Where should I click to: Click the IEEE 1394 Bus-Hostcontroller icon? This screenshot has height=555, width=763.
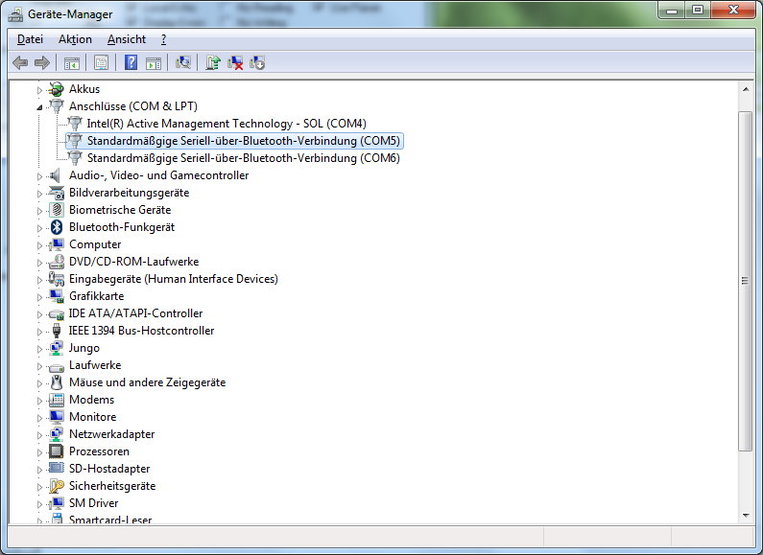click(x=57, y=331)
